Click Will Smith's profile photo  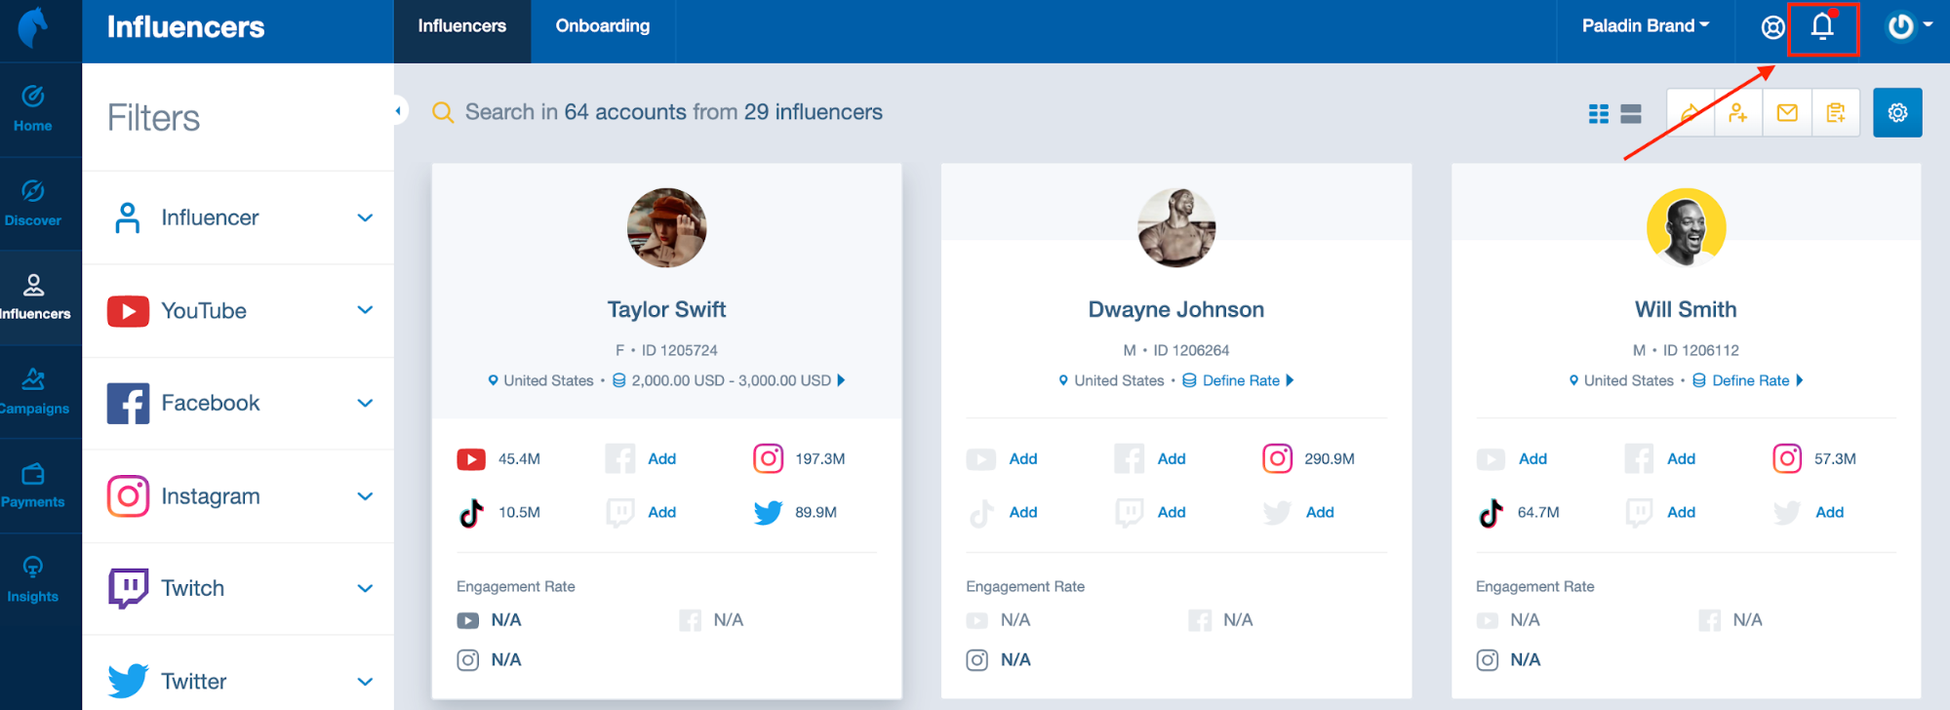tap(1686, 228)
